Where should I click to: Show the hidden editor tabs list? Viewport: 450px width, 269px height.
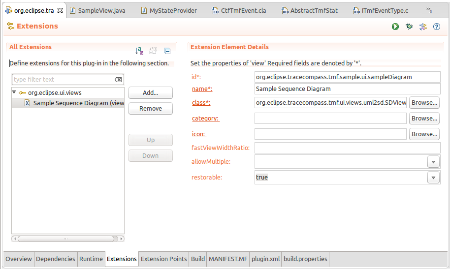(x=429, y=10)
